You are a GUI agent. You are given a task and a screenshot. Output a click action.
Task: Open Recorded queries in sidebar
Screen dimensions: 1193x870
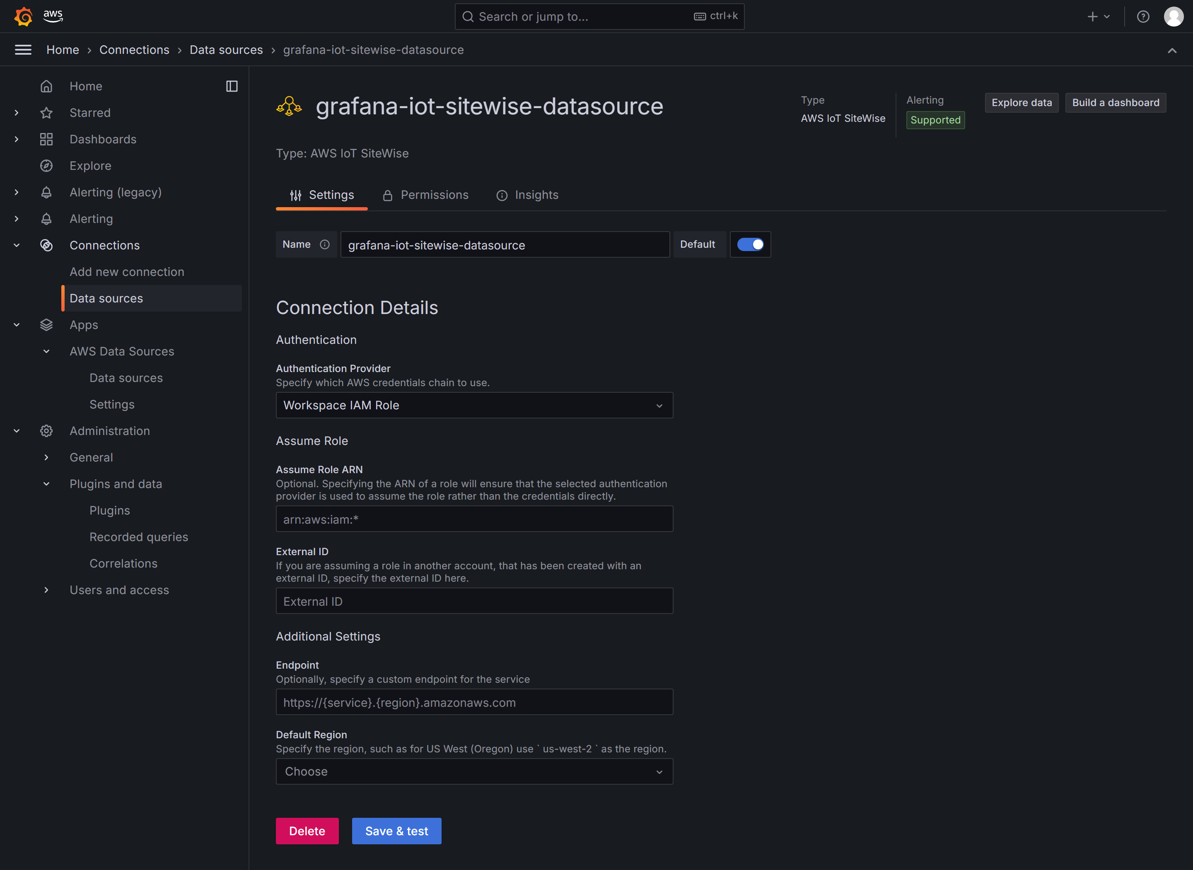pos(139,536)
